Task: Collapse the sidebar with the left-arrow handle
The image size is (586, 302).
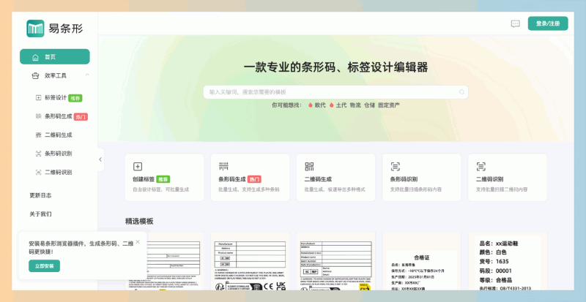Action: click(100, 159)
